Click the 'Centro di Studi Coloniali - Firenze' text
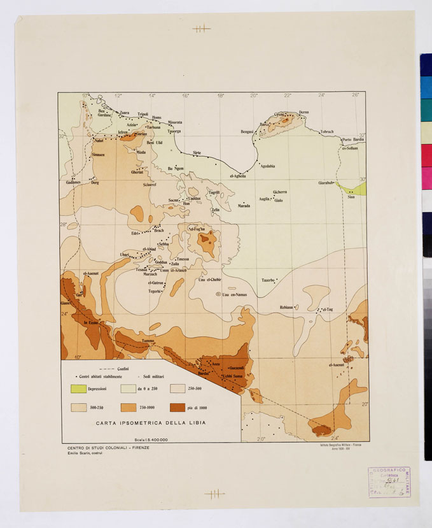Screen dimensions: 432x528 (x=108, y=447)
